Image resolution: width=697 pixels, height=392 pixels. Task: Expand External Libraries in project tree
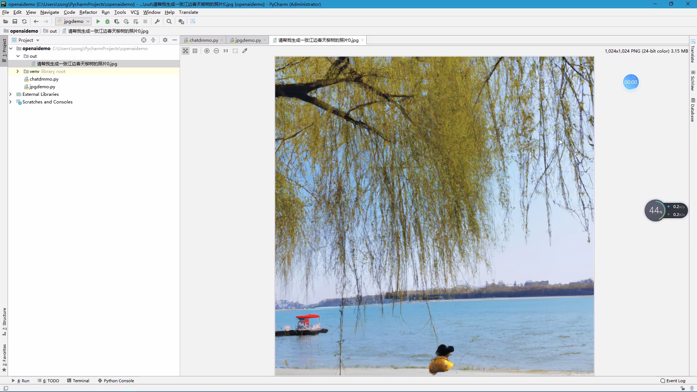coord(11,94)
